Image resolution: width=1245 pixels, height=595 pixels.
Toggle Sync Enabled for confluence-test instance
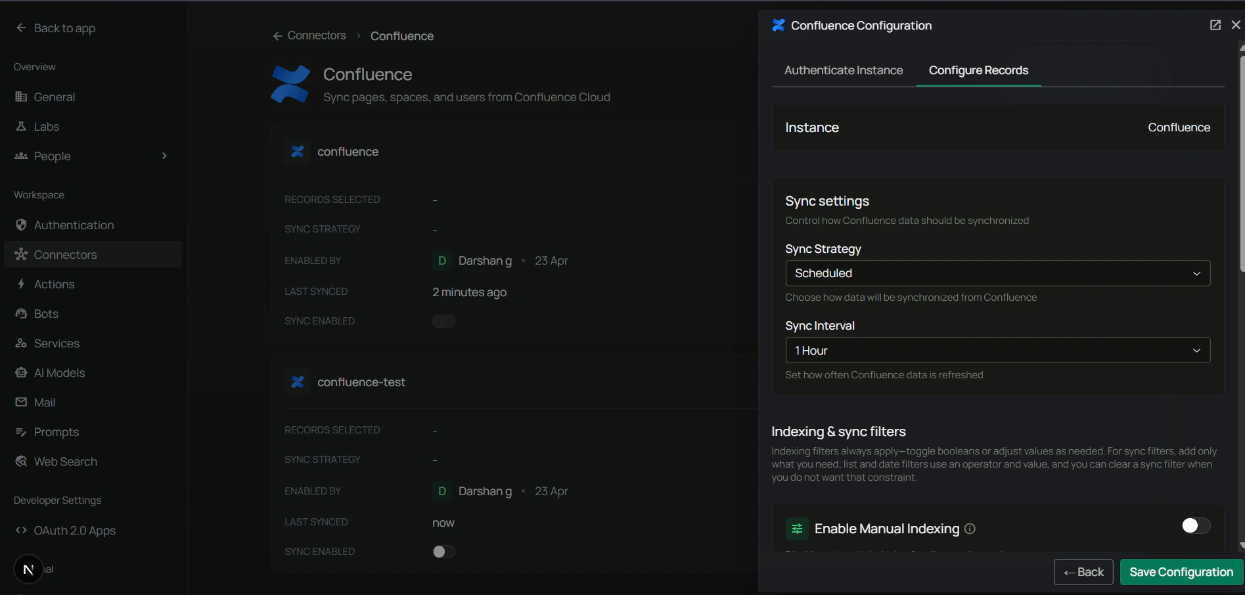pyautogui.click(x=443, y=552)
